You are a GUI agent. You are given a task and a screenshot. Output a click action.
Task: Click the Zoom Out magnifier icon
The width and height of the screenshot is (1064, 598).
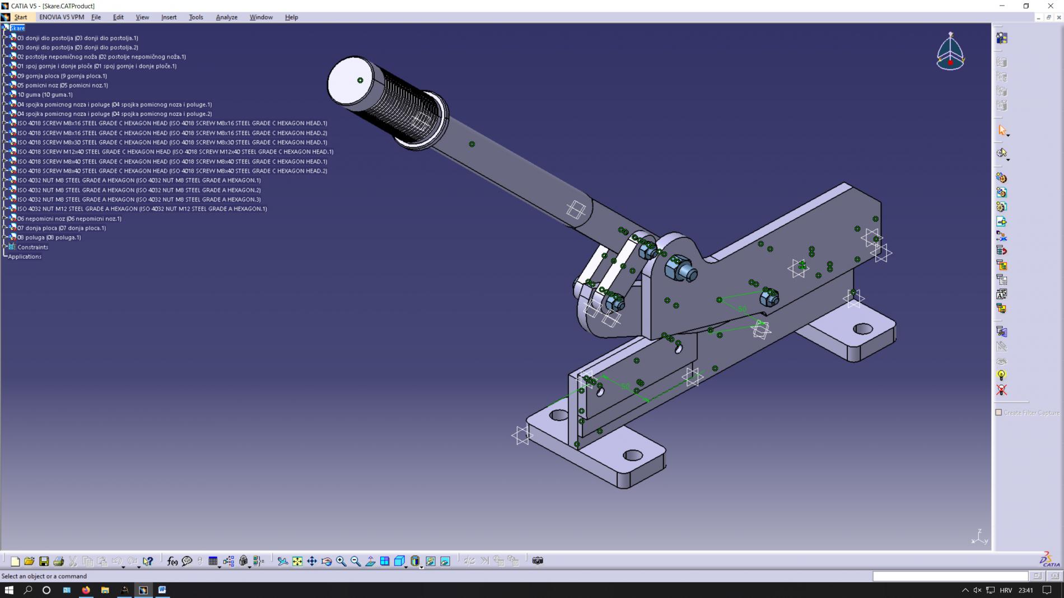click(356, 561)
